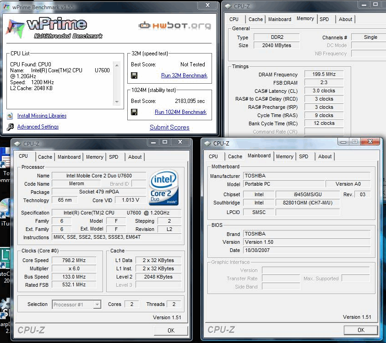Switch to About tab in Mainboard window

coord(325,156)
